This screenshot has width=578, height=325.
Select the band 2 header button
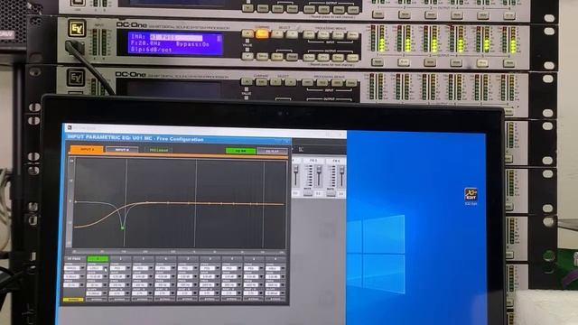[120, 258]
